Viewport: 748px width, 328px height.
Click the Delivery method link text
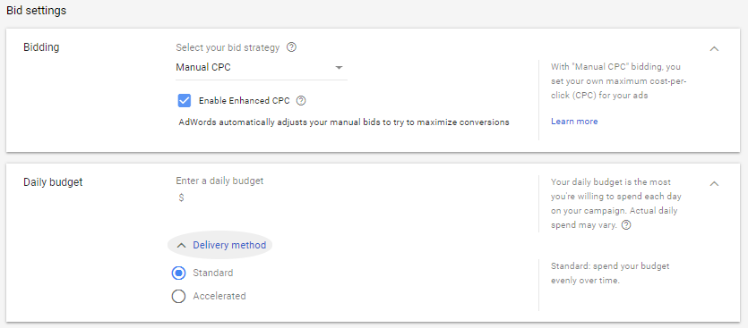229,246
